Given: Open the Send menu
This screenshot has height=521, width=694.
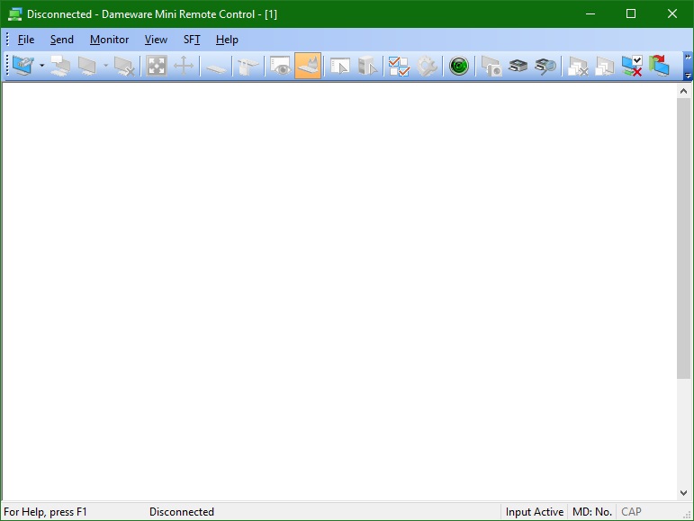Looking at the screenshot, I should pos(61,40).
